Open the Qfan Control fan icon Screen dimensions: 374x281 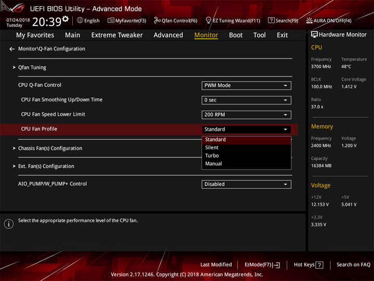157,20
